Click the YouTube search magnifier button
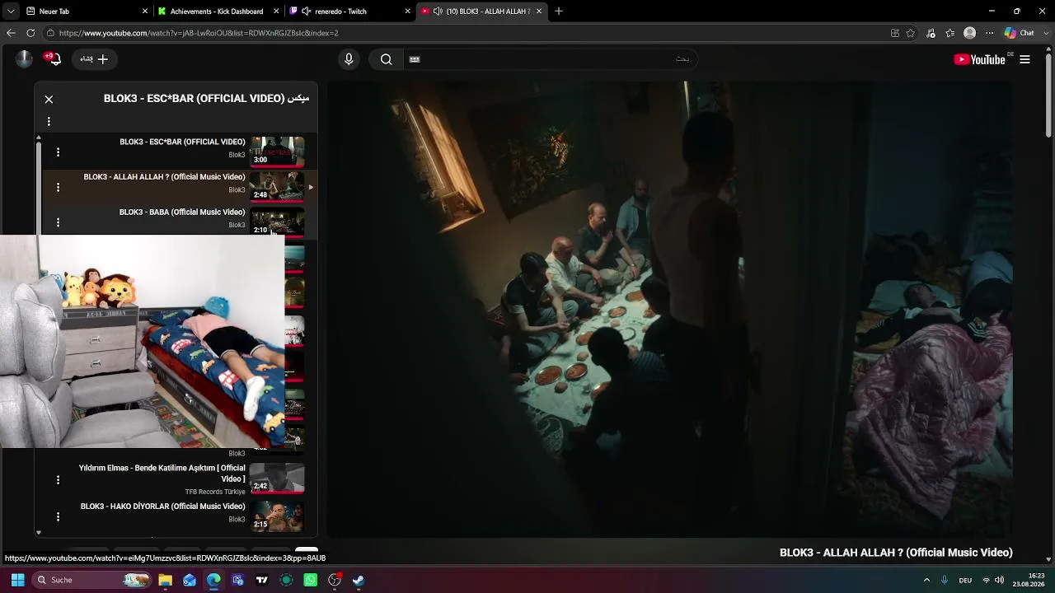 386,59
